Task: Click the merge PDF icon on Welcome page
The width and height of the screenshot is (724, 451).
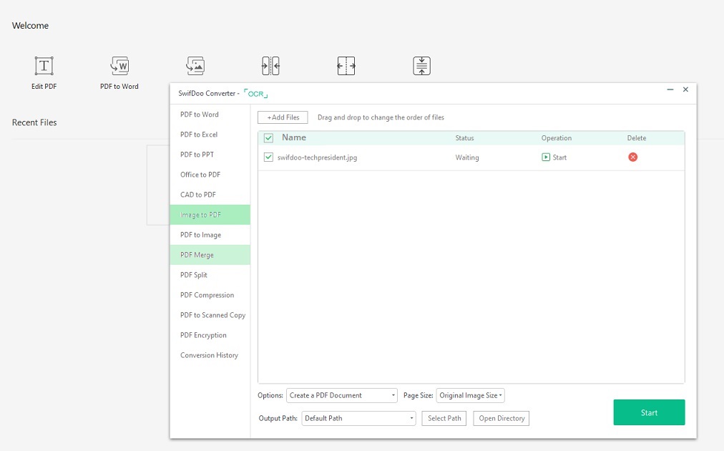Action: [x=270, y=66]
